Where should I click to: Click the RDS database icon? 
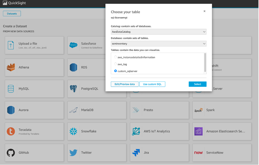[x=73, y=67]
